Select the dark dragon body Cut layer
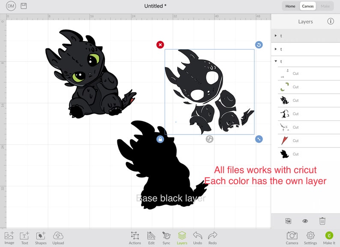The height and width of the screenshot is (247, 340). (309, 101)
